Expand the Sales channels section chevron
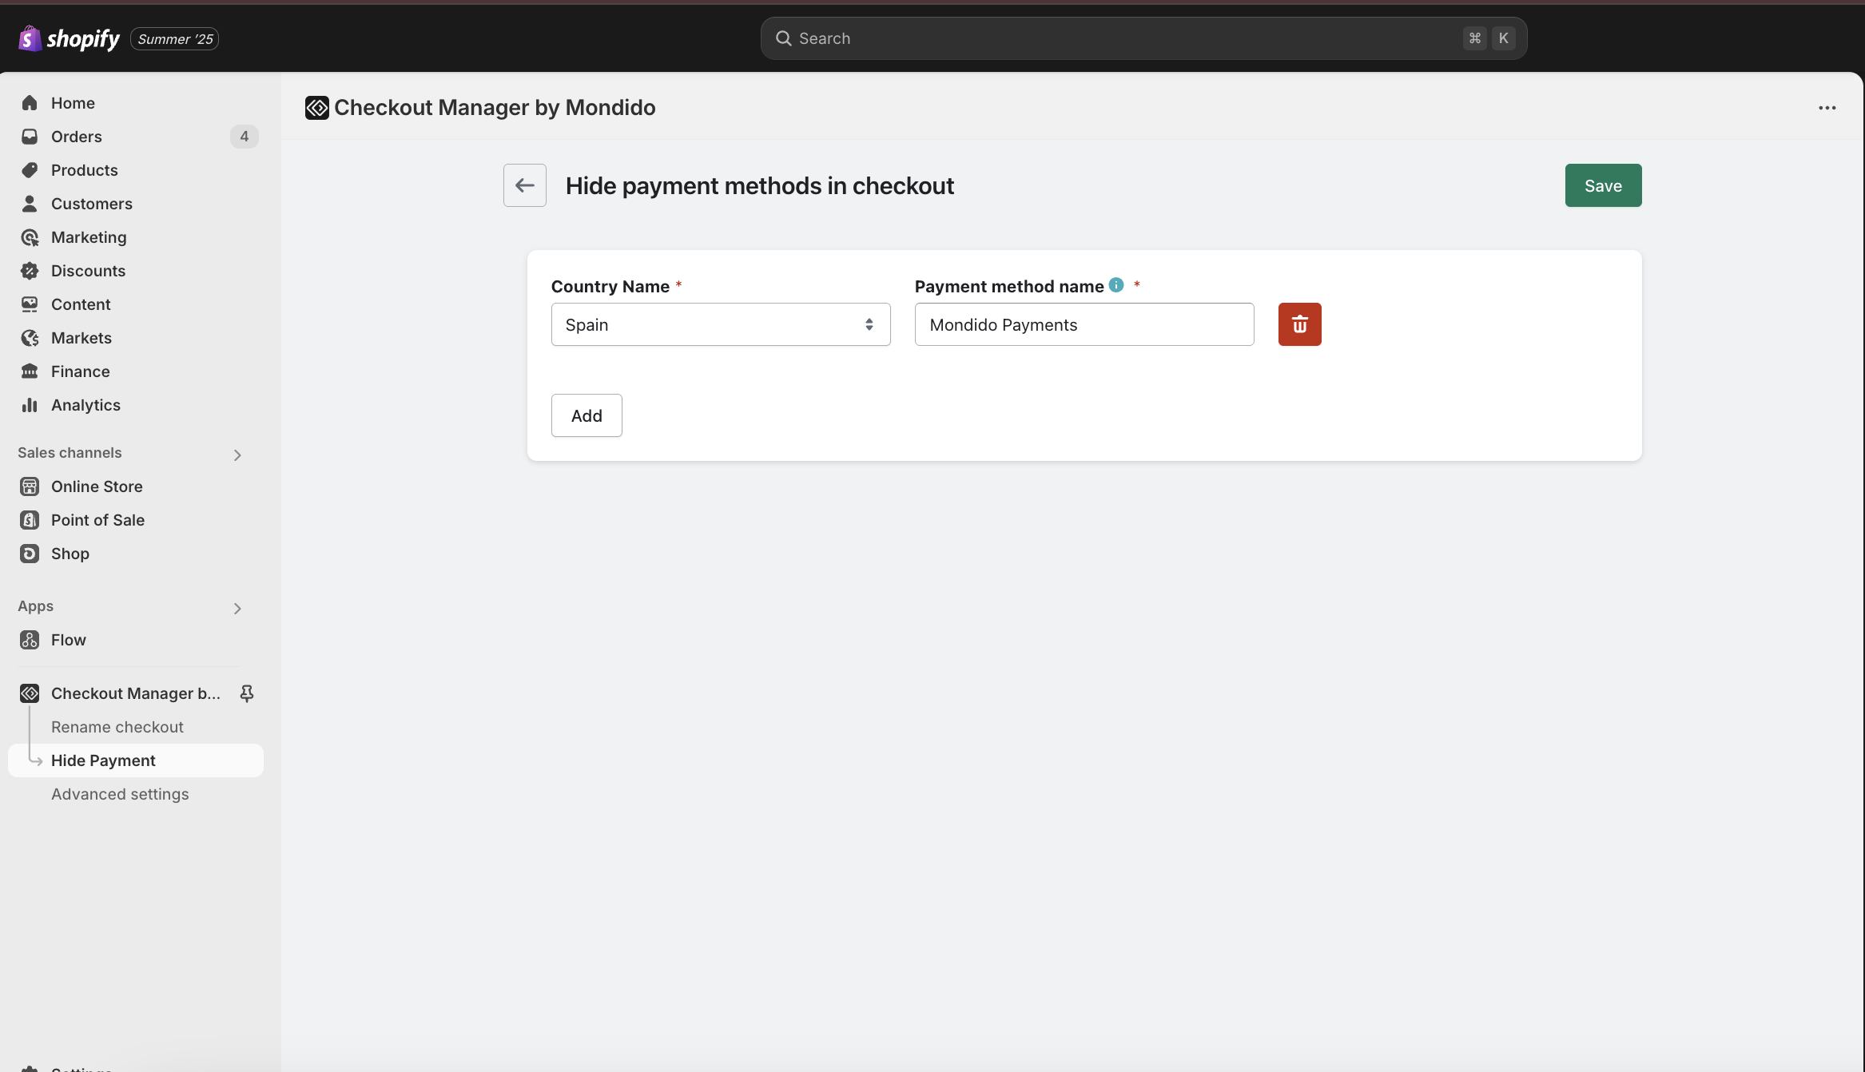This screenshot has width=1865, height=1072. click(x=237, y=455)
